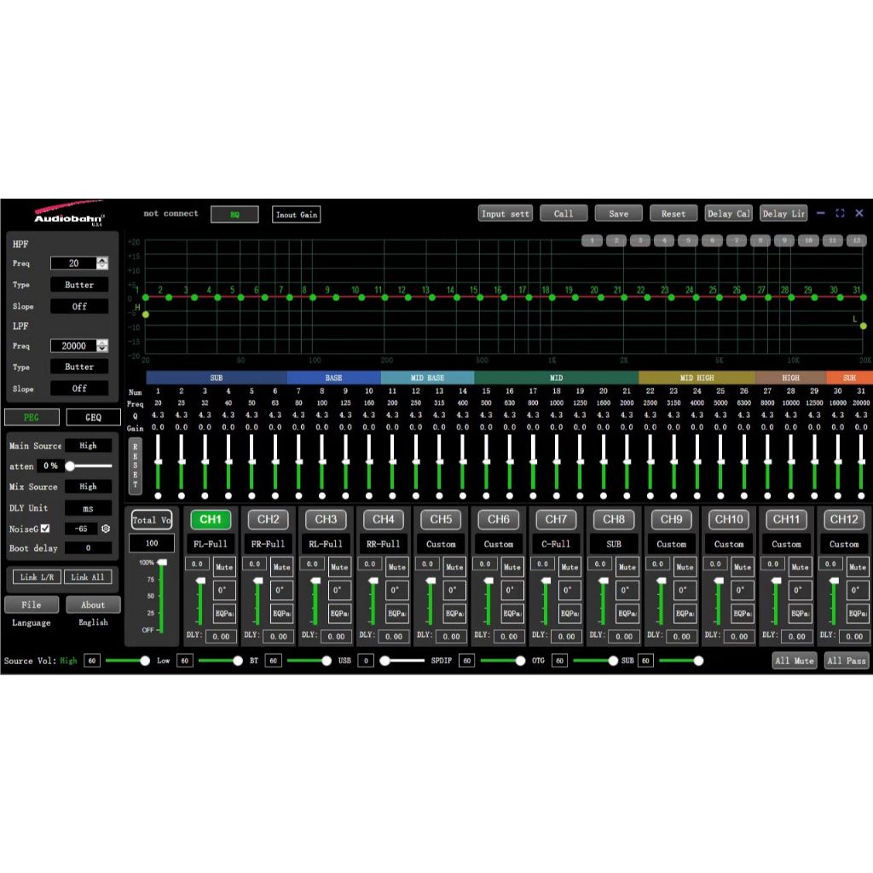
Task: Click the vertical RESET button beside the EQ sliders
Action: pos(135,465)
